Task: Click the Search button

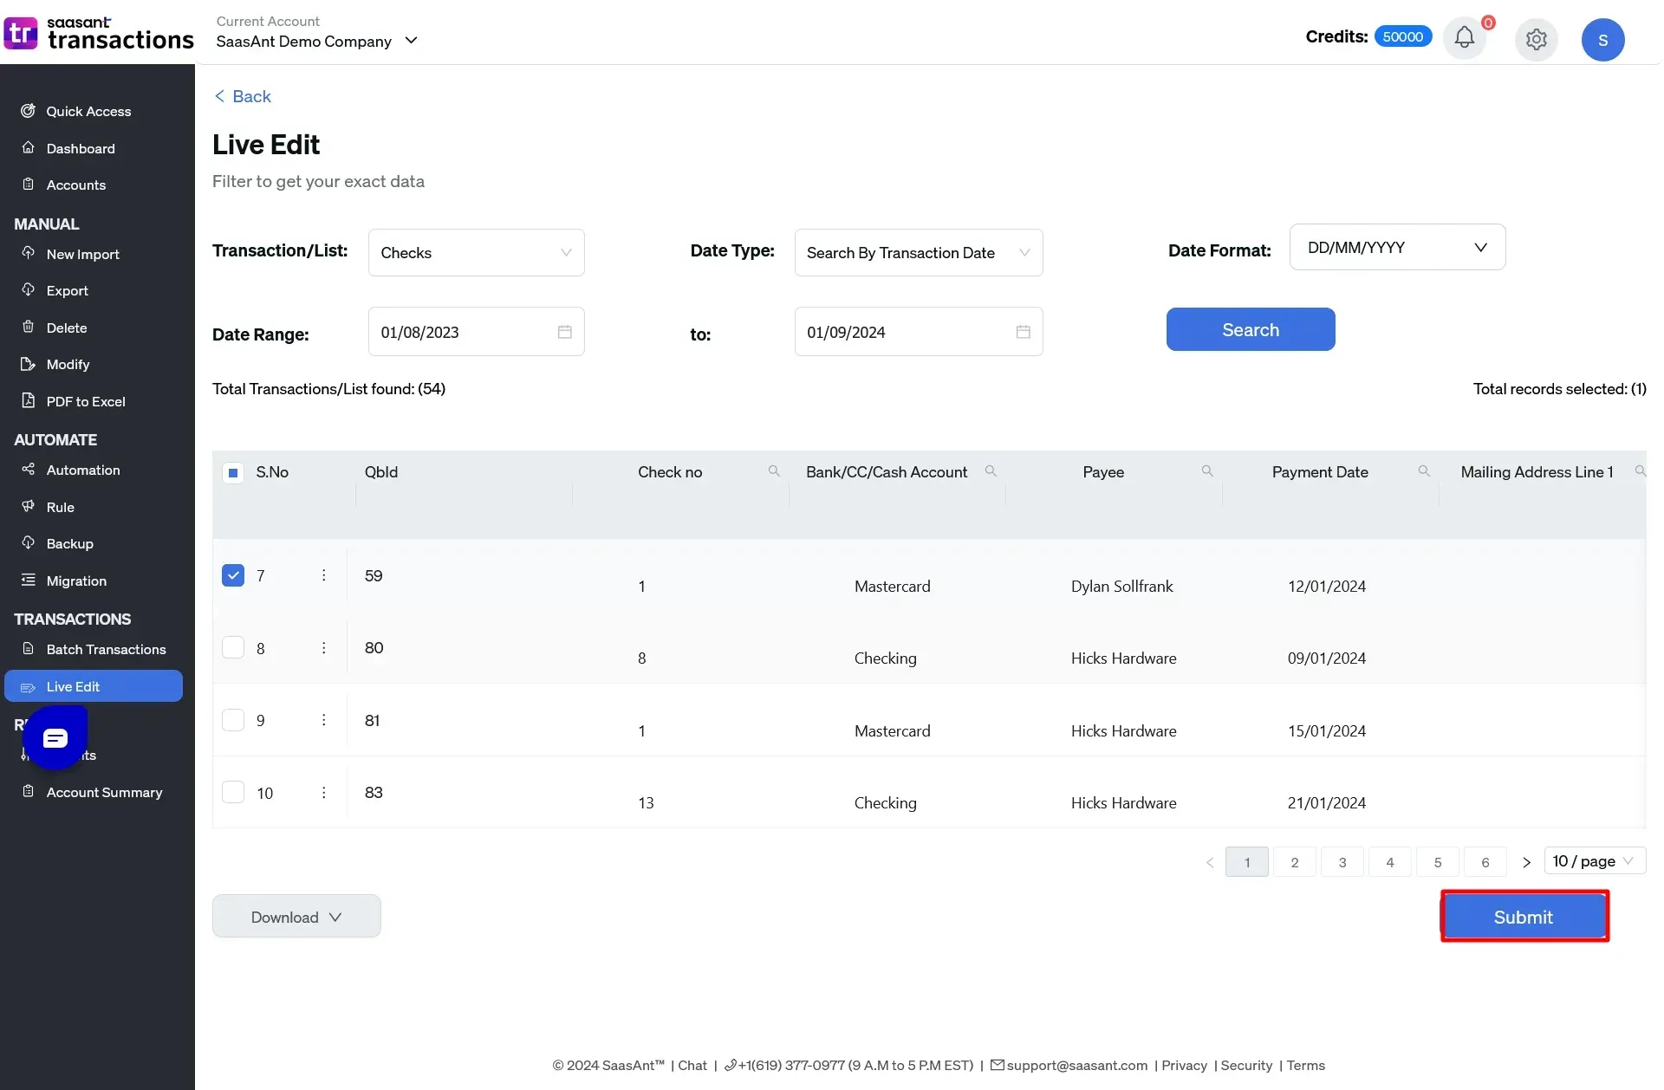Action: (x=1251, y=329)
